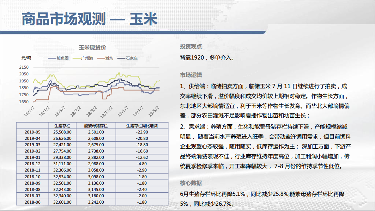Select the chart title 玉米现货价
375x211 pixels.
92,48
